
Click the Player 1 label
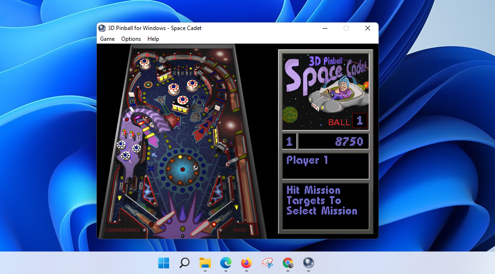pyautogui.click(x=307, y=160)
